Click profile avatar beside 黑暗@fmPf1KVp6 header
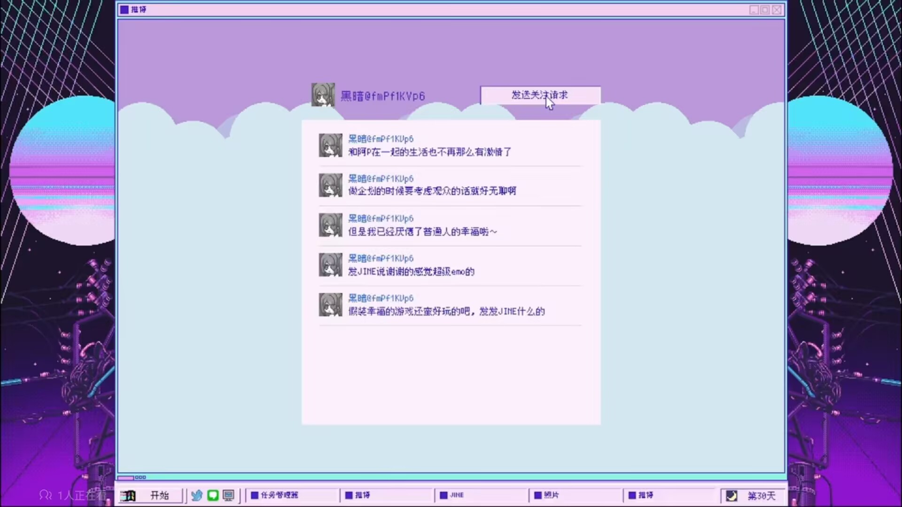Image resolution: width=902 pixels, height=507 pixels. tap(323, 95)
